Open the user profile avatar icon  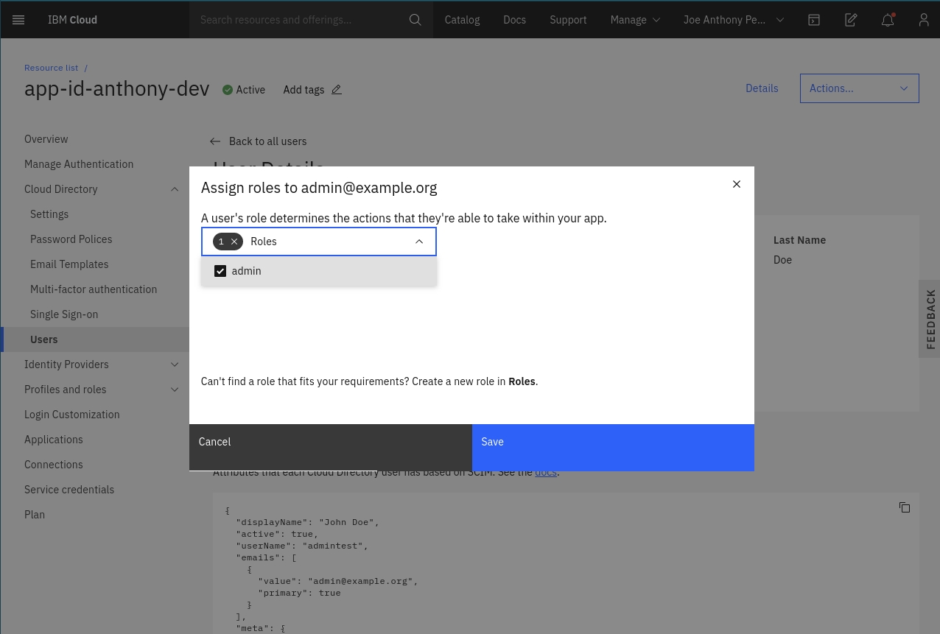click(x=924, y=20)
